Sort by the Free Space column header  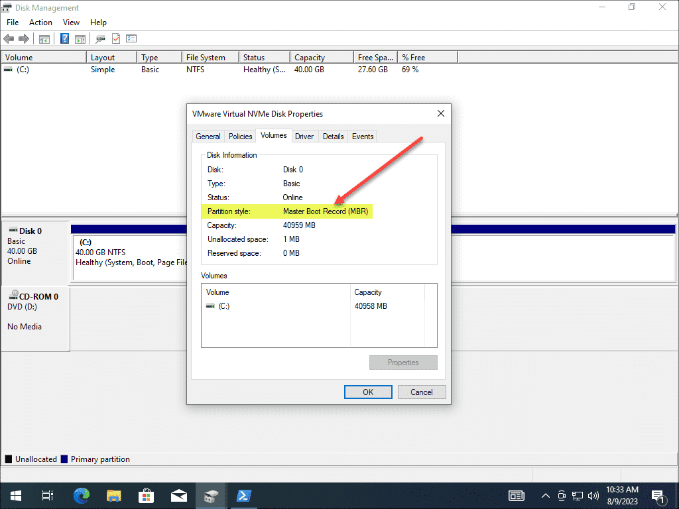point(375,58)
